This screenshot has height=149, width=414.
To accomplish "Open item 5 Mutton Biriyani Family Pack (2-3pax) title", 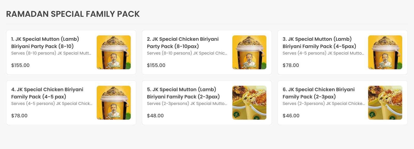I will (x=183, y=93).
